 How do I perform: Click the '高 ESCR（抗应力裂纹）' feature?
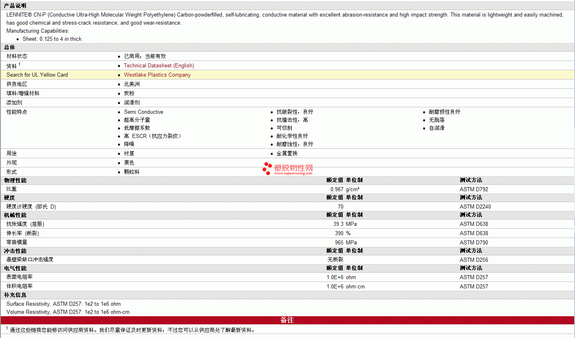pos(153,136)
